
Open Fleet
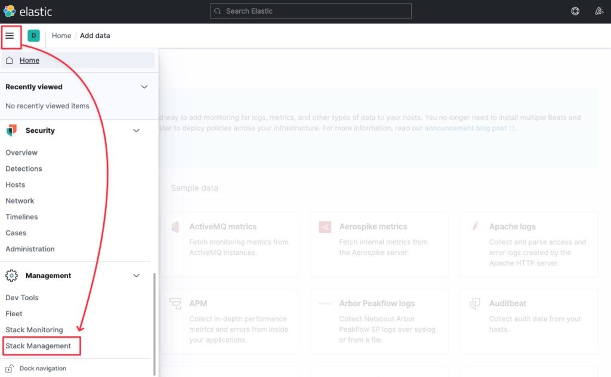coord(14,314)
